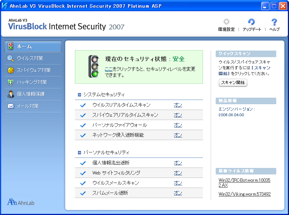Toggle オン for Web サイトフィルタリング
The height and width of the screenshot is (215, 289).
[x=178, y=173]
